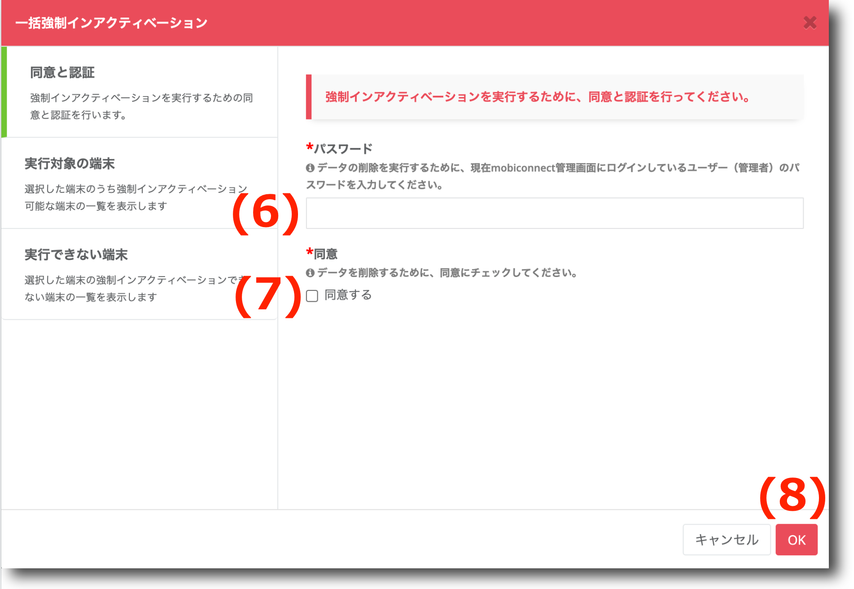The image size is (854, 589).
Task: Click the パスワード input field
Action: pyautogui.click(x=555, y=213)
